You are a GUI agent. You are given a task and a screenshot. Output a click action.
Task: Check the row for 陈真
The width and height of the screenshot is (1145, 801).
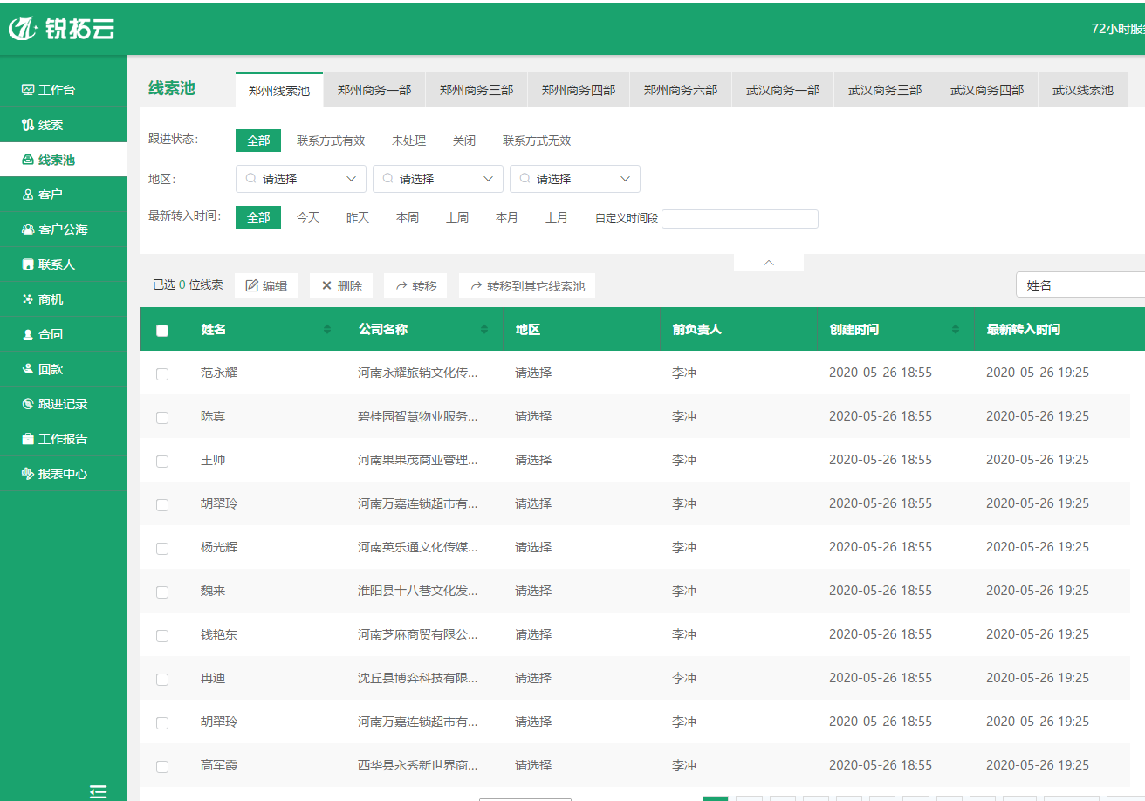pos(162,417)
